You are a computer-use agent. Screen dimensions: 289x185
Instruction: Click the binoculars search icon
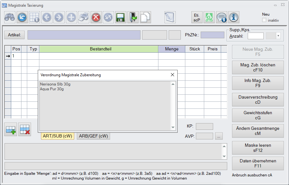(x=10, y=17)
